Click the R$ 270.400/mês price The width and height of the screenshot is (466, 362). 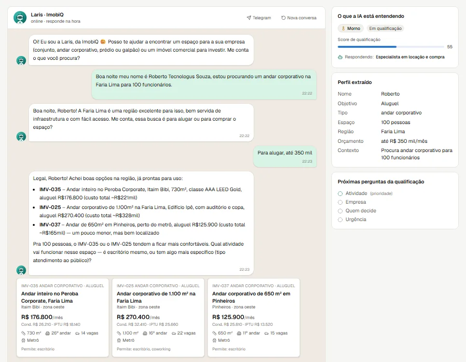pos(138,317)
